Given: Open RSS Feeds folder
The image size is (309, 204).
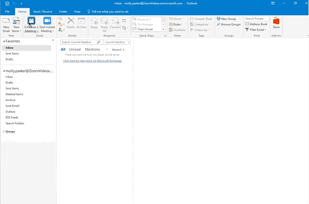Looking at the screenshot, I should coord(12,117).
